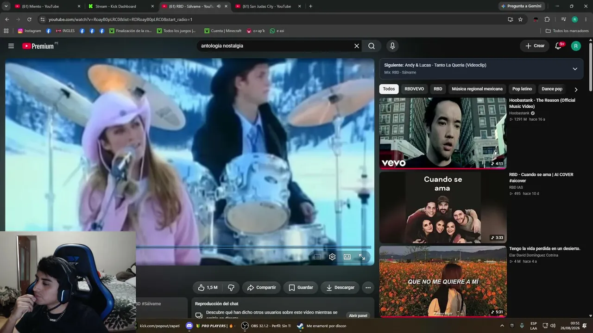Click the YouTube URL address bar

click(273, 19)
